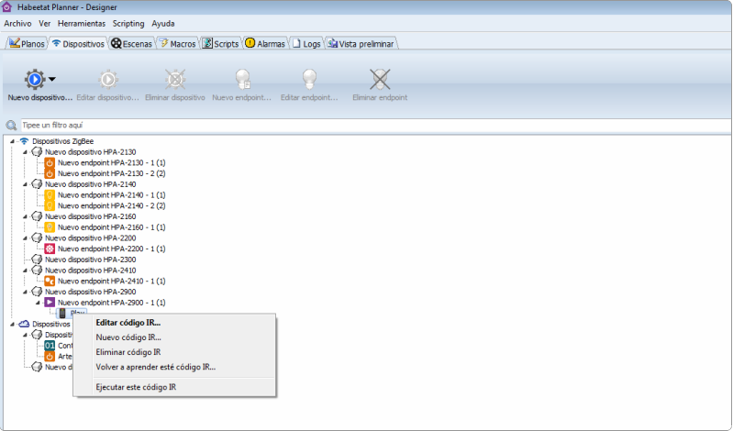Screen dimensions: 733x431
Task: Collapse the HPA-2900 device node
Action: 26,292
